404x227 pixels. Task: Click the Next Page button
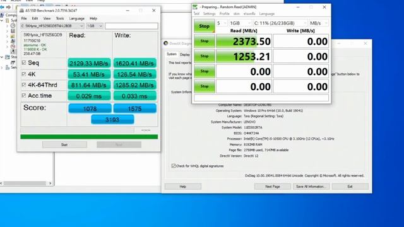[x=273, y=187]
